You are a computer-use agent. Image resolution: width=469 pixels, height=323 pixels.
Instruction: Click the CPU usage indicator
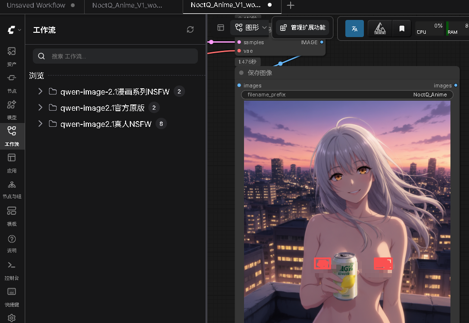[x=429, y=28]
